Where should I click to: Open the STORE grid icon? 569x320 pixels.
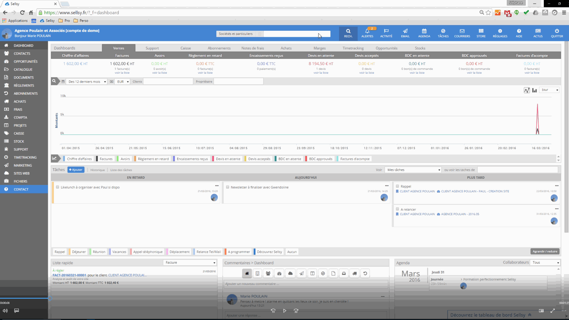click(481, 33)
